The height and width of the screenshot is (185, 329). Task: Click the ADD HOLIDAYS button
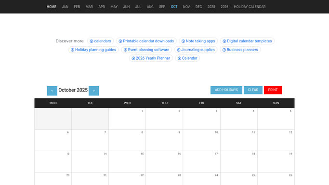226,90
